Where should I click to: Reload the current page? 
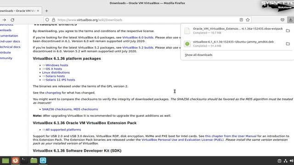(12, 20)
